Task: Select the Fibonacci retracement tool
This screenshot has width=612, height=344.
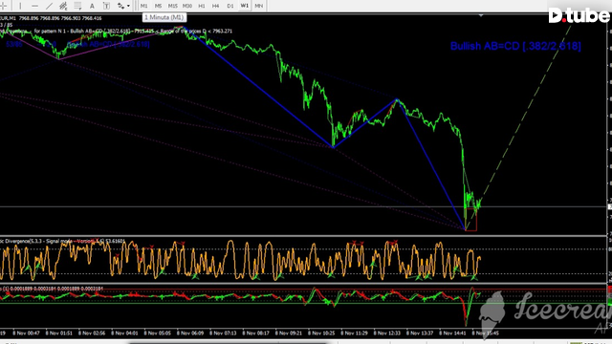Action: 77,6
